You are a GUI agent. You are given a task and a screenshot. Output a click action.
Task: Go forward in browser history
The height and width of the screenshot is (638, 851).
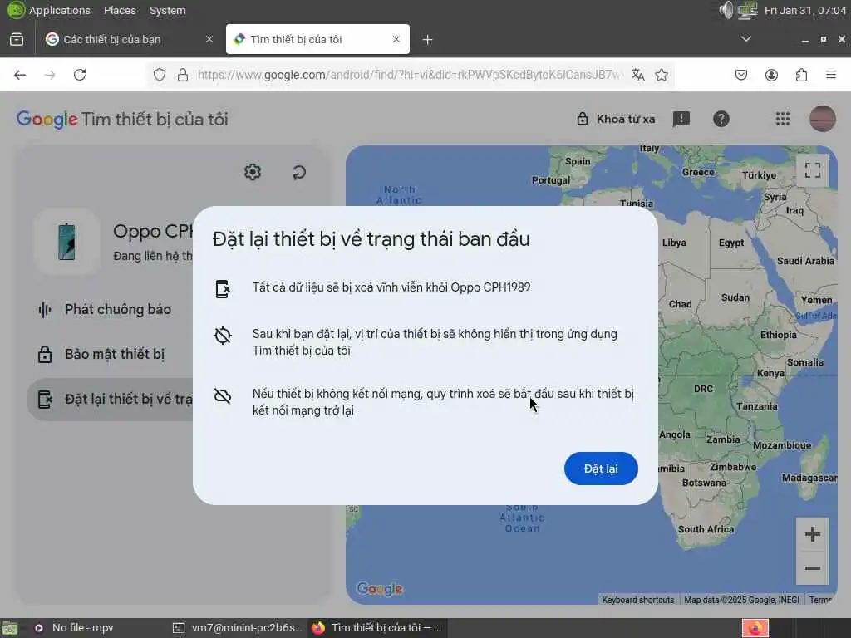pos(50,75)
